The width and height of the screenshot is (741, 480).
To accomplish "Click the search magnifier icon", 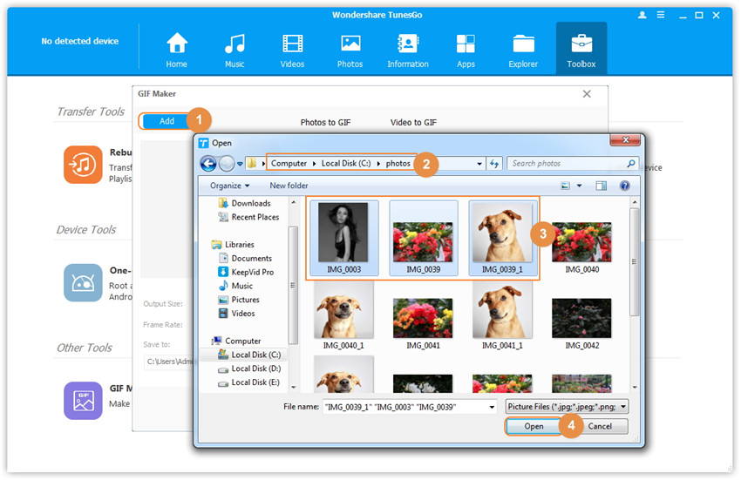I will (x=631, y=164).
